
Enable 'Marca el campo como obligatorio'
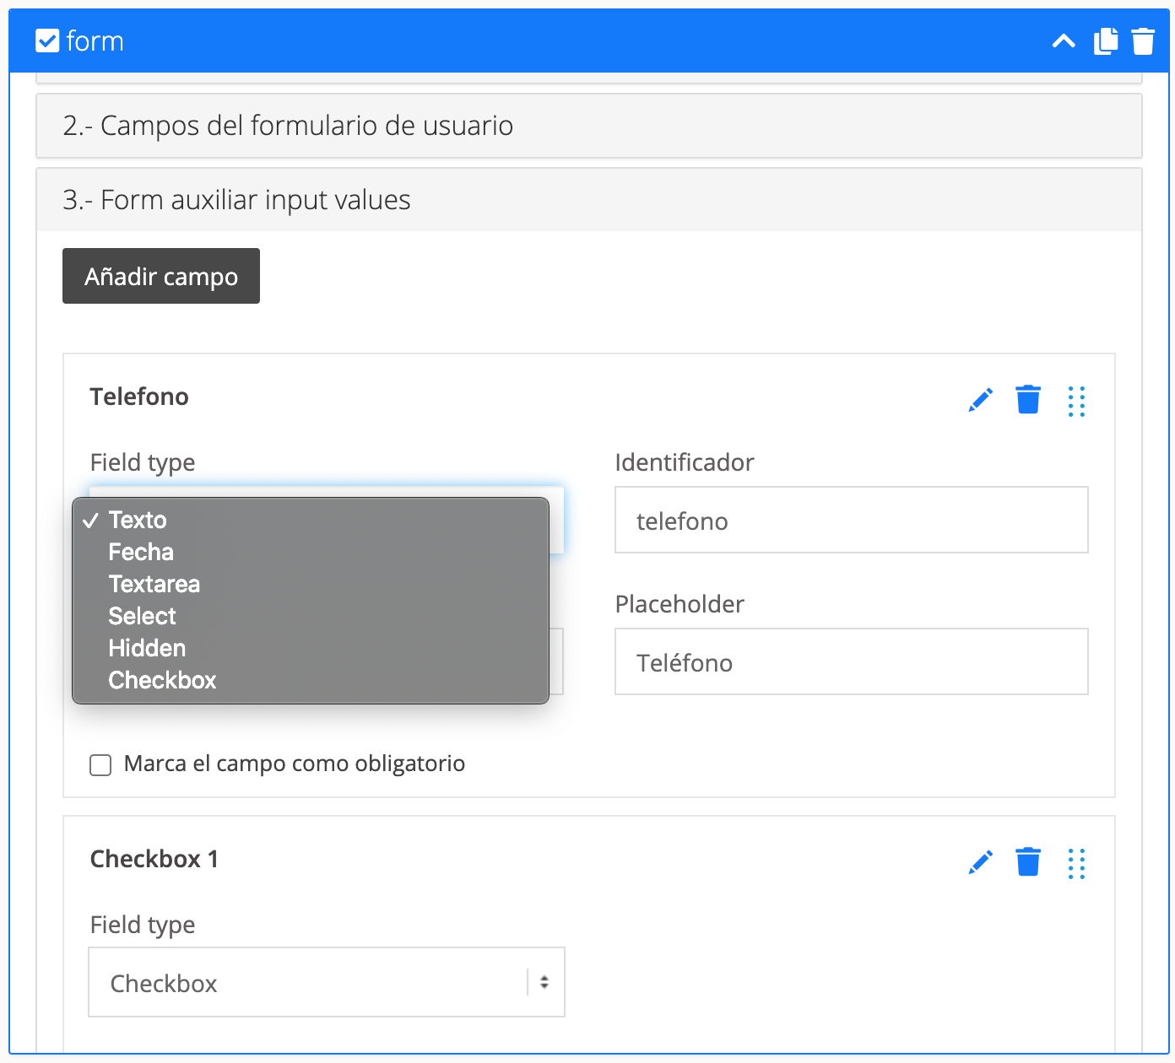tap(100, 765)
